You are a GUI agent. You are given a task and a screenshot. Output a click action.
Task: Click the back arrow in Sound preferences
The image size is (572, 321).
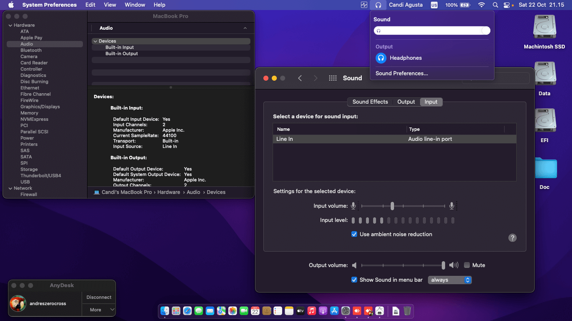coord(300,78)
